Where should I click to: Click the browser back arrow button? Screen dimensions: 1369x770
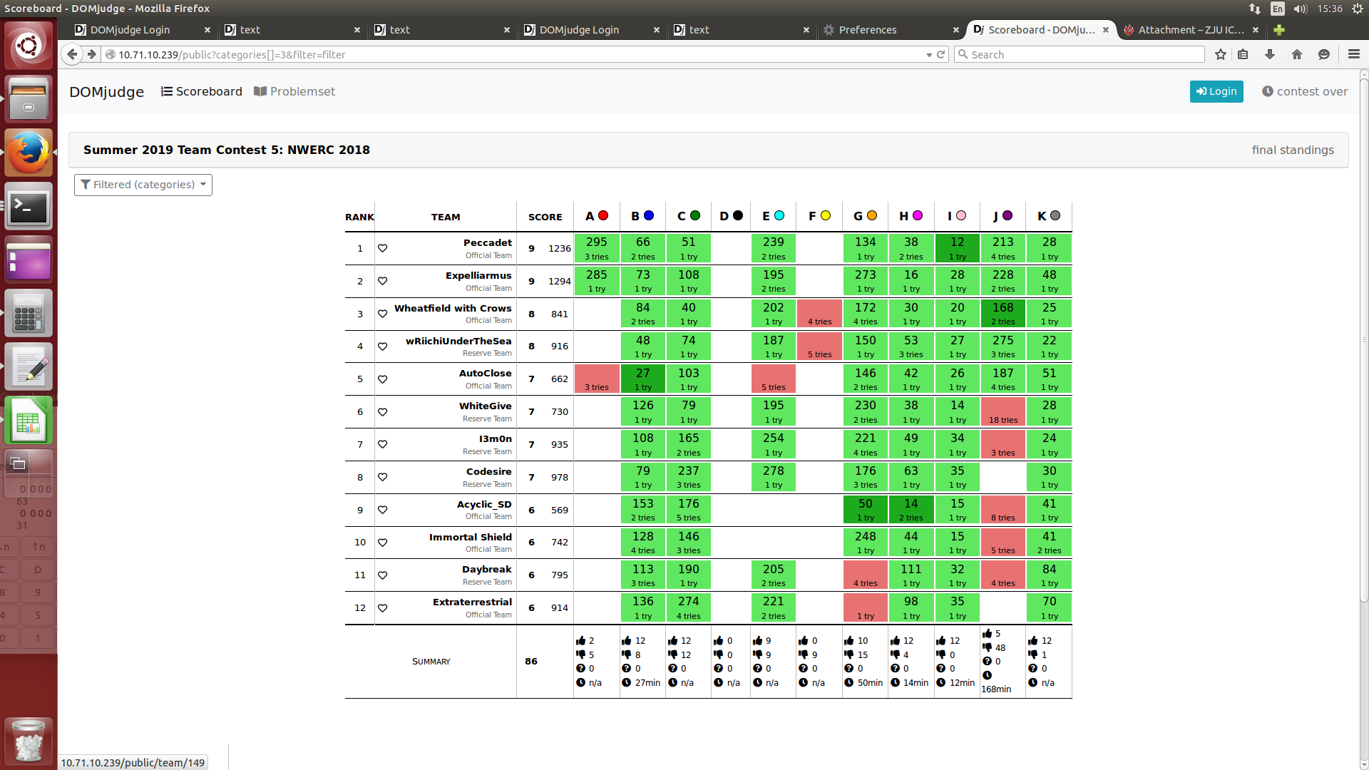[x=72, y=54]
